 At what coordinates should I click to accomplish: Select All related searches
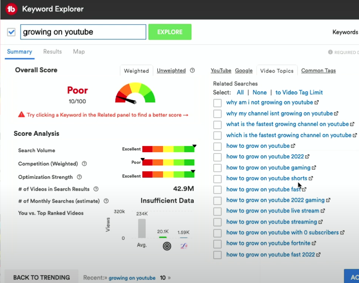[240, 92]
